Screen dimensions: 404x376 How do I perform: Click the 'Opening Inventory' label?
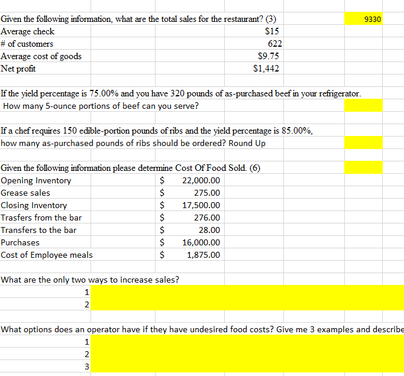tap(36, 180)
